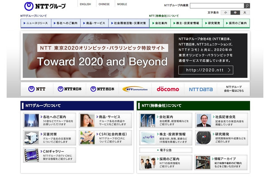Image resolution: width=270 pixels, height=177 pixels.
Task: Click the 株主・投資家情報 chart thumbnail
Action: (x=148, y=138)
